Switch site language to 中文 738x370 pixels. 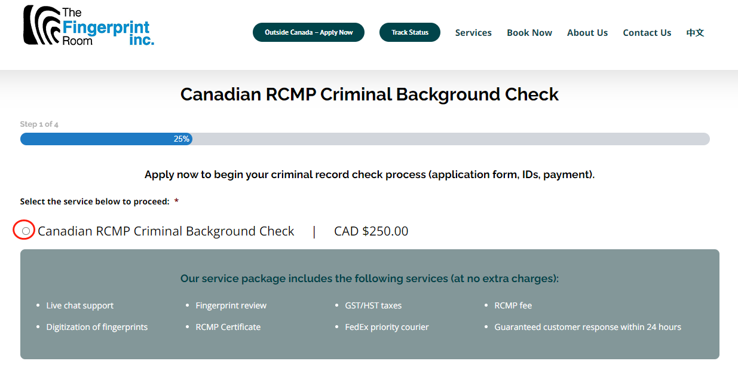click(695, 33)
